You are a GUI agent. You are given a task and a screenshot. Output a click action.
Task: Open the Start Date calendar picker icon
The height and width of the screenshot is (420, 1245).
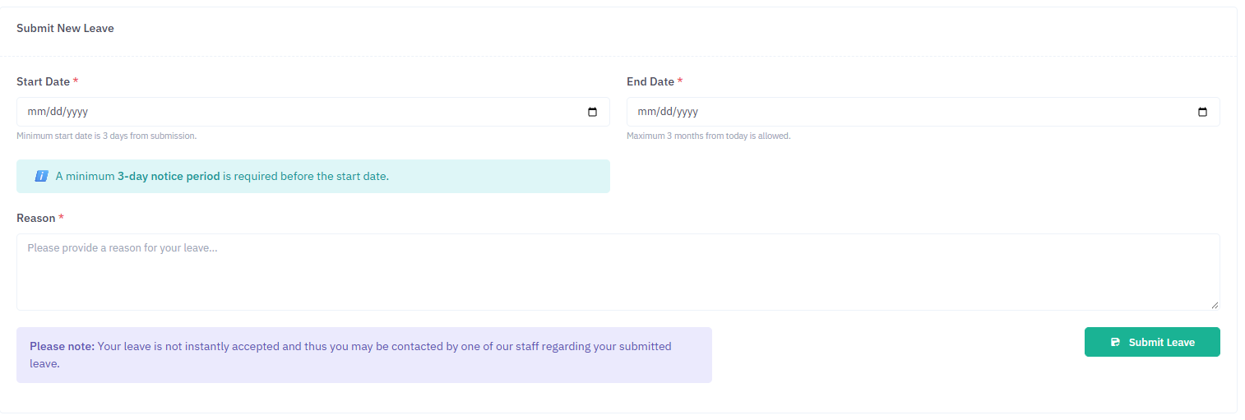pos(592,113)
